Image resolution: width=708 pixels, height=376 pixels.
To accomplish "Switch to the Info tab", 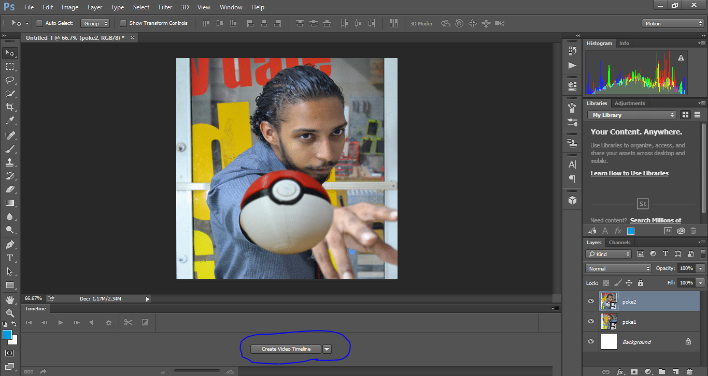I will (x=624, y=43).
